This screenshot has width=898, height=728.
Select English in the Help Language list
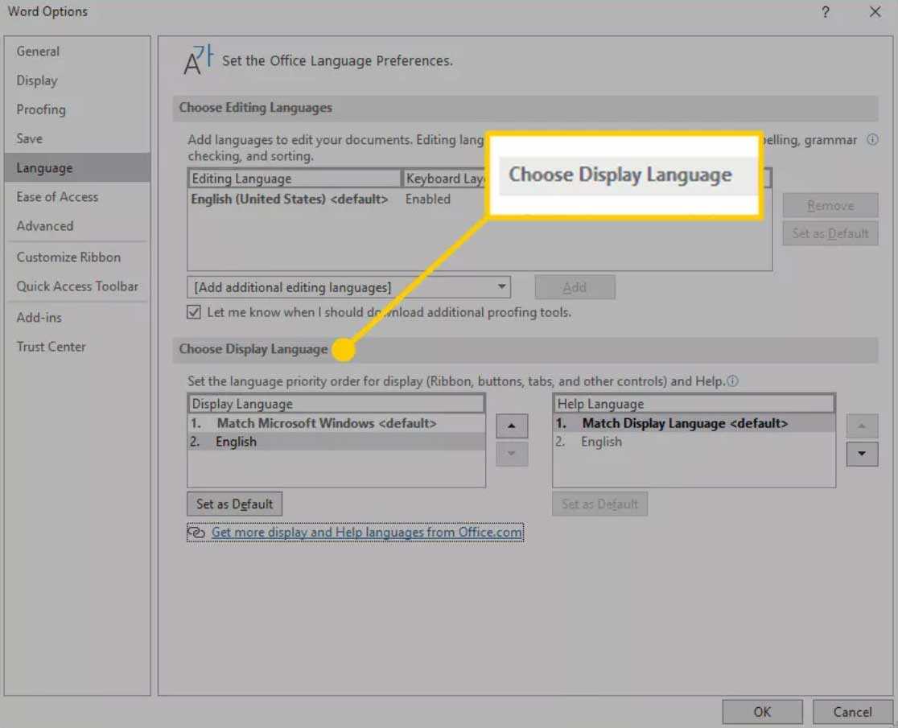tap(601, 442)
